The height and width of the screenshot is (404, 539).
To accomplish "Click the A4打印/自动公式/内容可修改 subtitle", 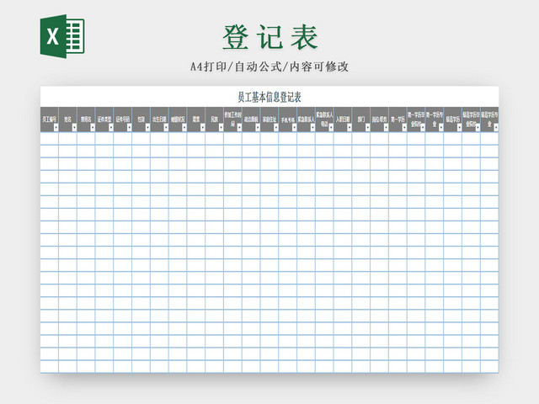I will [269, 66].
